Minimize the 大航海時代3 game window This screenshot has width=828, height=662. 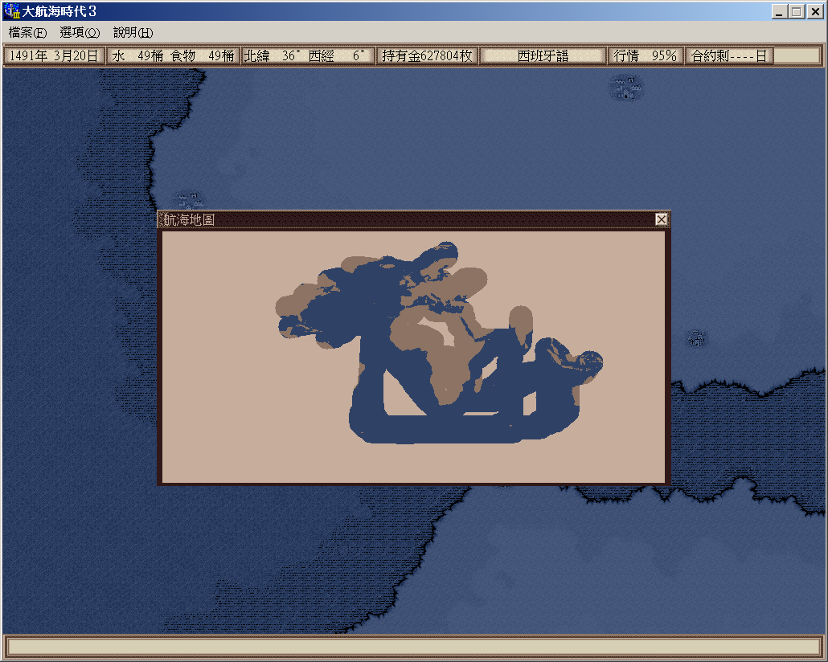click(x=780, y=11)
